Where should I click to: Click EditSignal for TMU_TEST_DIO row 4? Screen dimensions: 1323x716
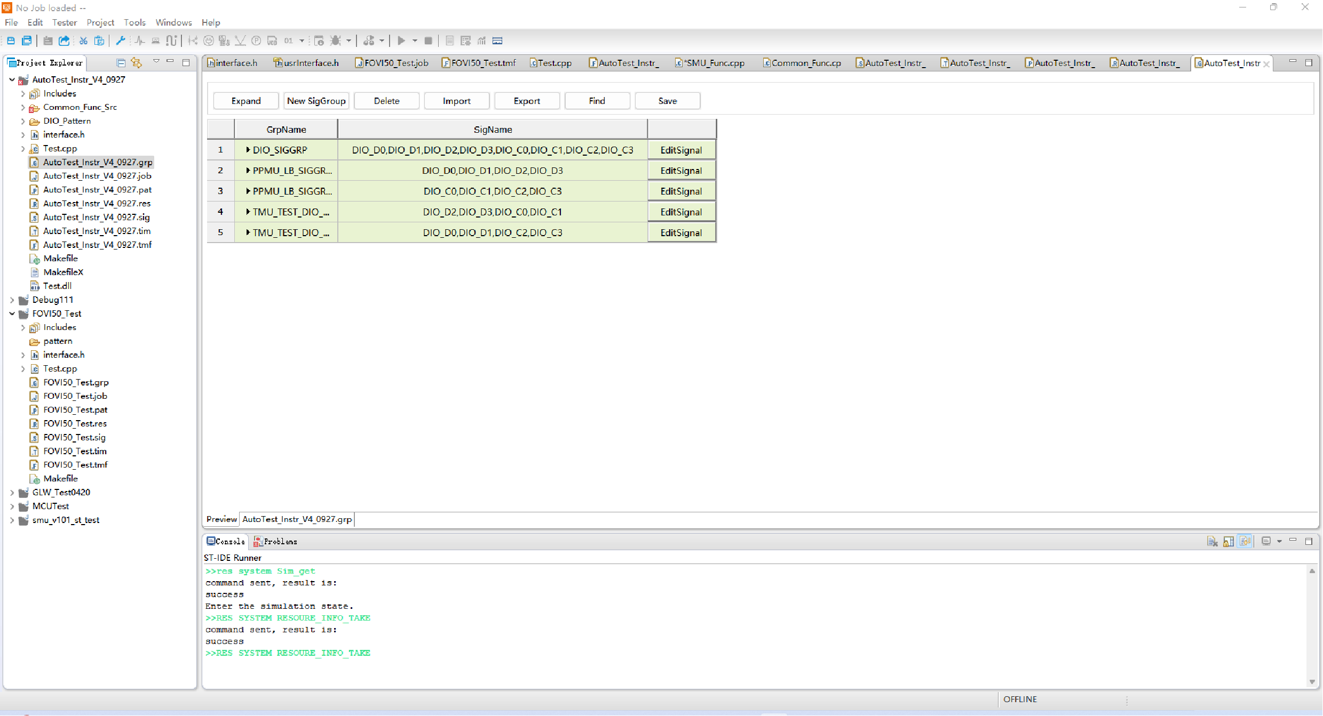(681, 212)
